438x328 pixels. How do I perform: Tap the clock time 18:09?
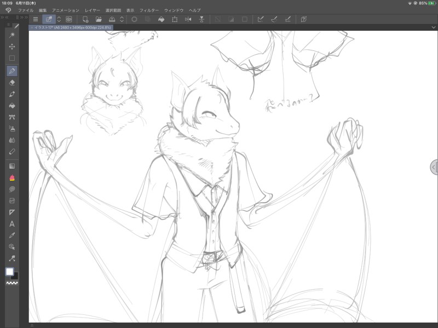pyautogui.click(x=7, y=3)
